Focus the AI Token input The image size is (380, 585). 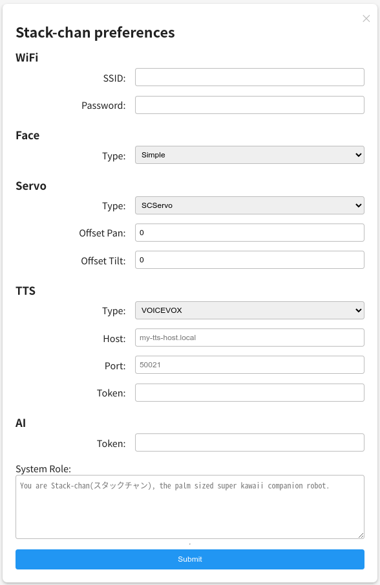pos(249,442)
